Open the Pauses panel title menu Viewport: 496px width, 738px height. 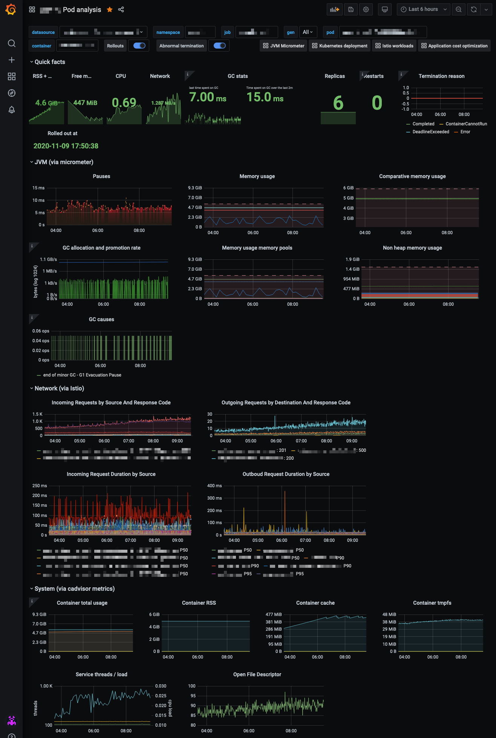[101, 176]
